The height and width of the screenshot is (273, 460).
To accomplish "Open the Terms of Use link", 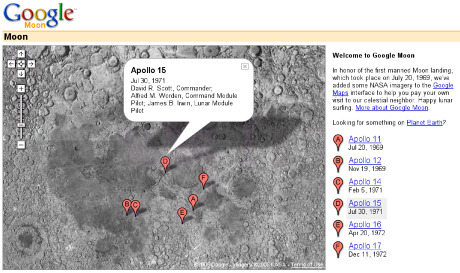I will point(307,265).
